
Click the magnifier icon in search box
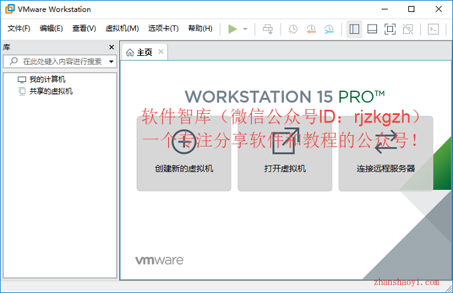(x=14, y=61)
